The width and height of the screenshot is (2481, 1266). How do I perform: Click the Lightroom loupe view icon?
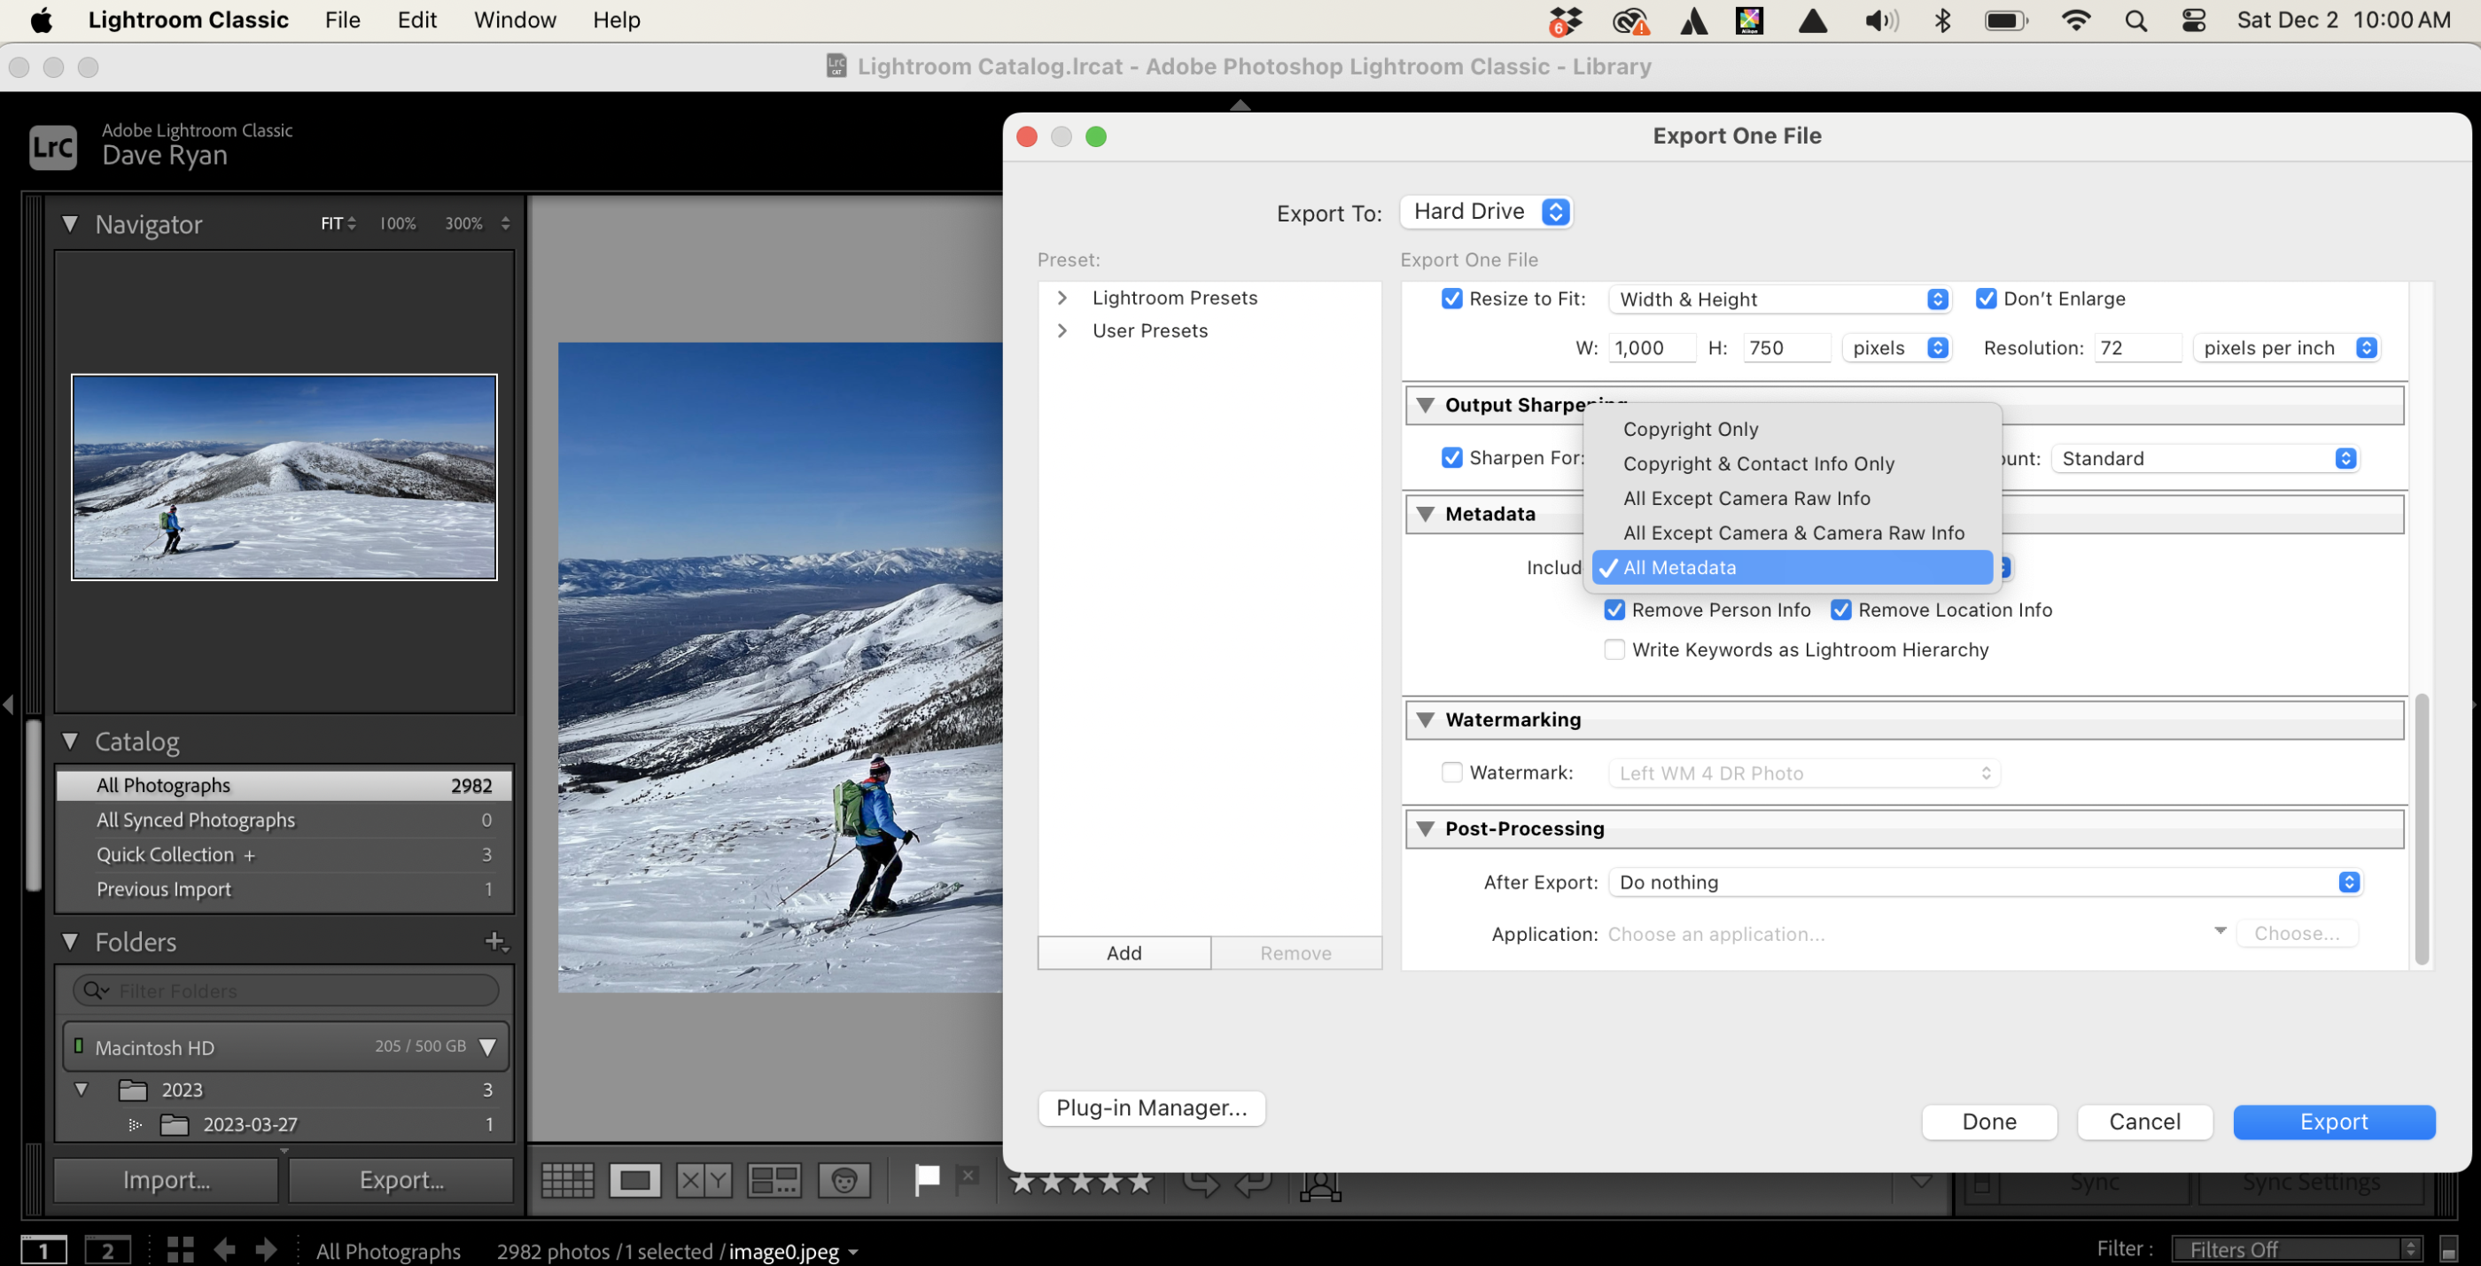pyautogui.click(x=634, y=1180)
